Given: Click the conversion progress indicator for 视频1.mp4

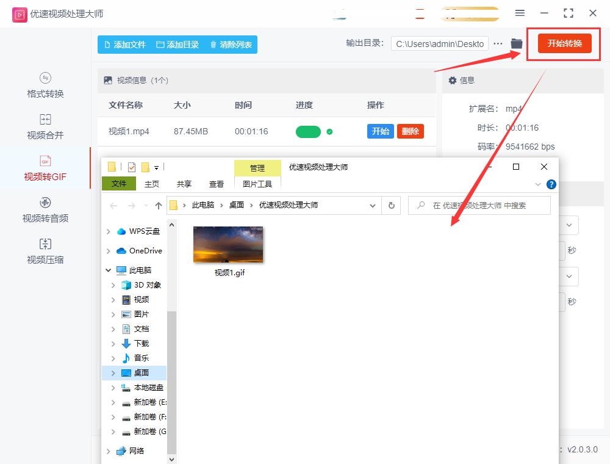Looking at the screenshot, I should point(309,131).
